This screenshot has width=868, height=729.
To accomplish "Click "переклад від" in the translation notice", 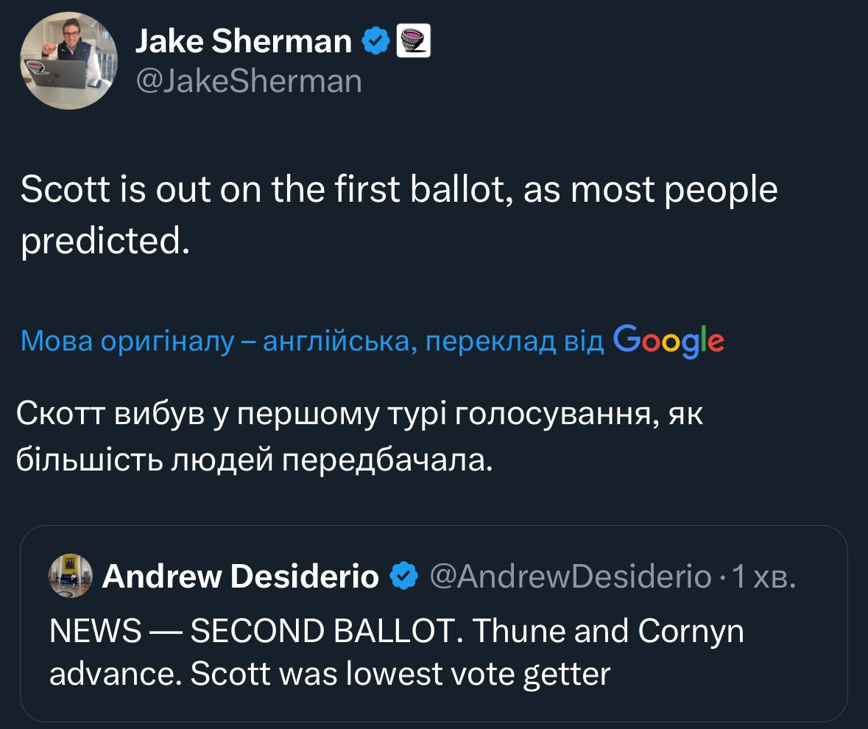I will pyautogui.click(x=515, y=341).
